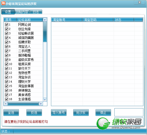Uncheck the 服饰鞋帽 checkbox
147x135 pixels.
(x=6, y=55)
